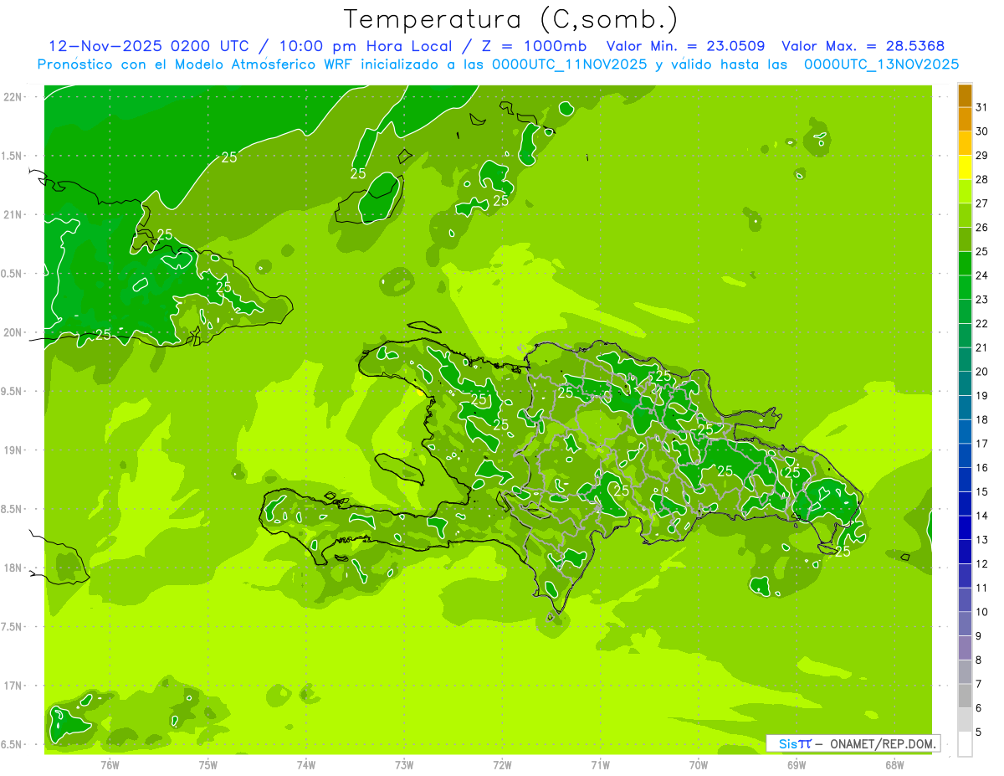Select the purple swatch between 8 and 9
Screen dimensions: 1004x776
[x=965, y=648]
